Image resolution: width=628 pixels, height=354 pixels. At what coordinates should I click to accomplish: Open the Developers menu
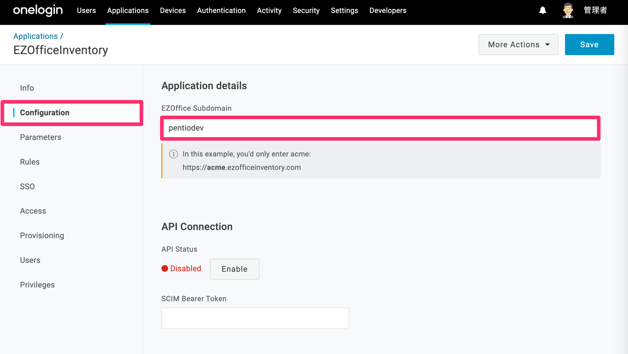(x=388, y=10)
